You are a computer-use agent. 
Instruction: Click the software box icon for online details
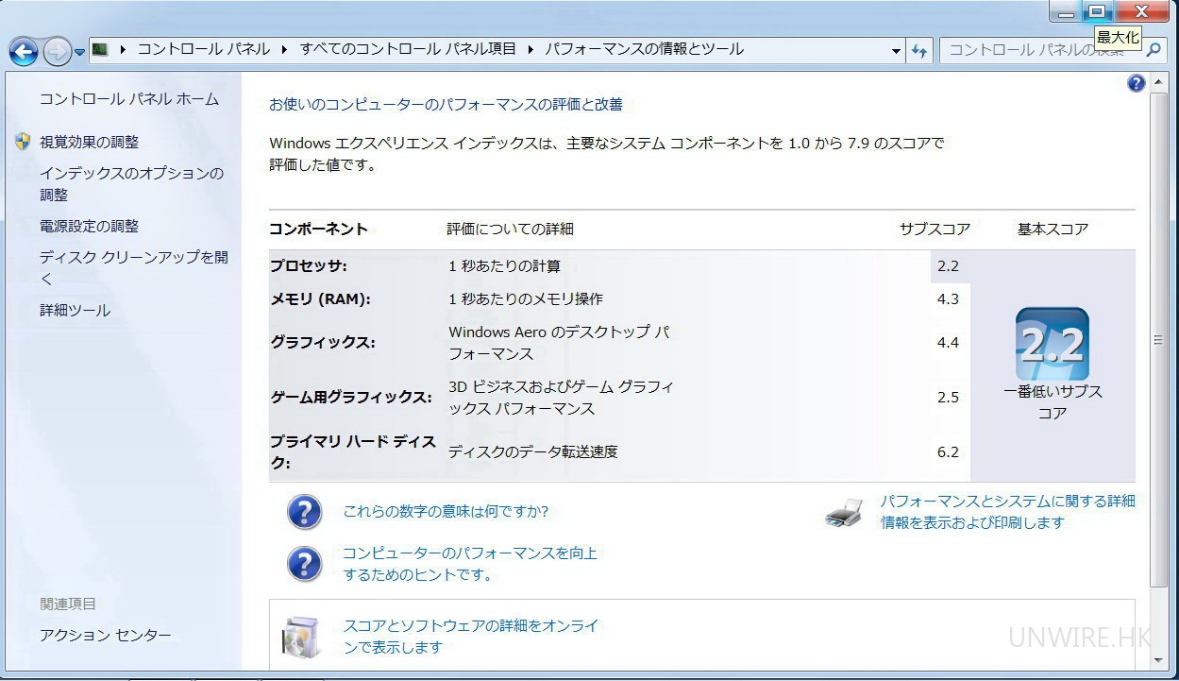click(x=302, y=637)
